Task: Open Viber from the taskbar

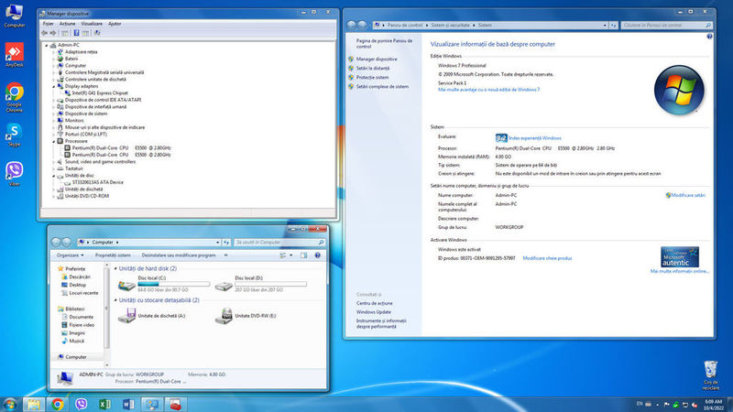Action: tap(81, 404)
